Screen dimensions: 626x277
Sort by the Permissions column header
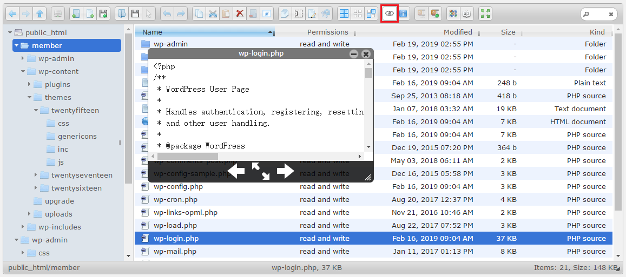click(x=327, y=32)
